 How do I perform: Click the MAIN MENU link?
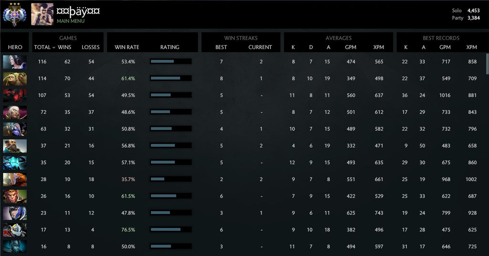71,21
